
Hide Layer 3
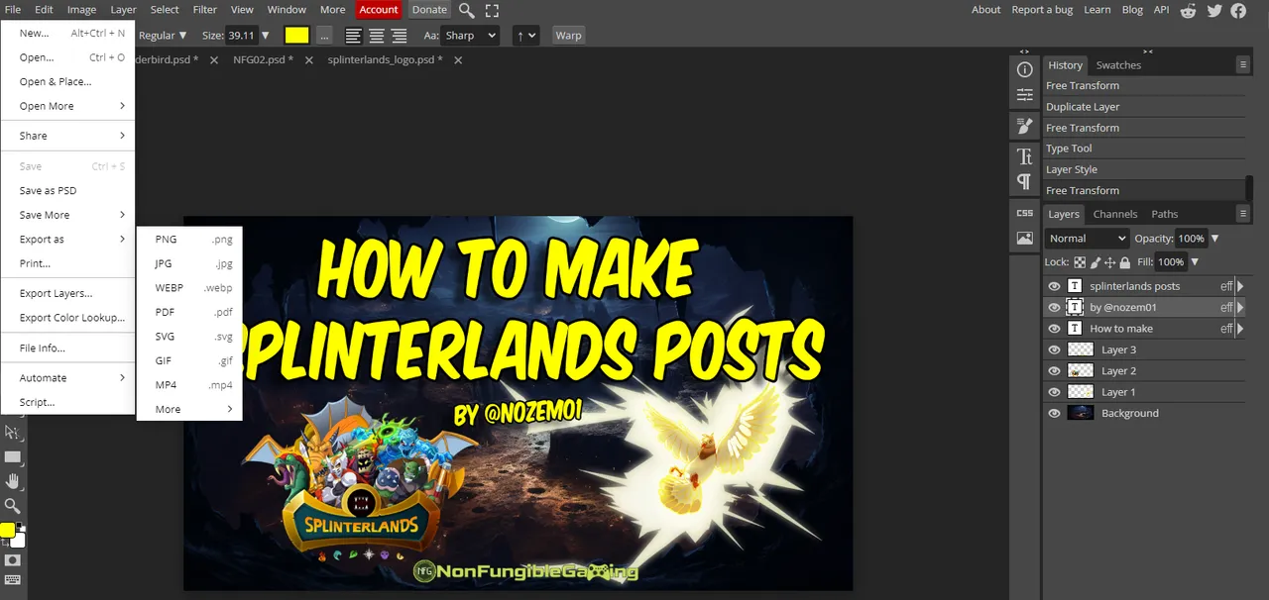[x=1054, y=350]
